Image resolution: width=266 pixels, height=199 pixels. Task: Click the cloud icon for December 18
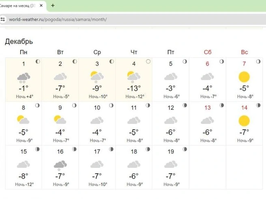[134, 164]
